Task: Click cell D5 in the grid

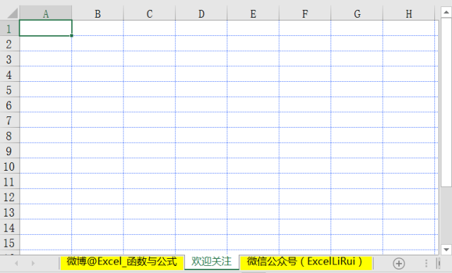Action: tap(201, 90)
